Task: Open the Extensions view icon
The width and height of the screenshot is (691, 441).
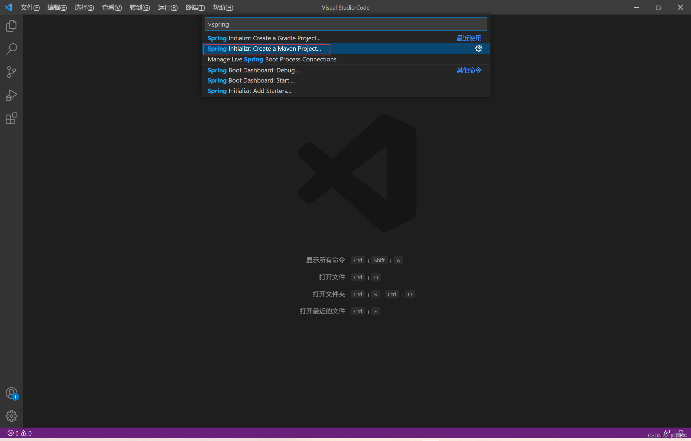Action: point(11,118)
